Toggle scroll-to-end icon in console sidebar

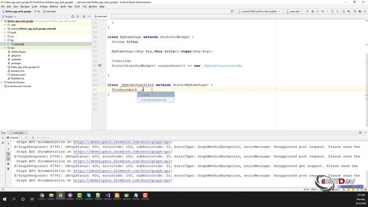(8, 159)
